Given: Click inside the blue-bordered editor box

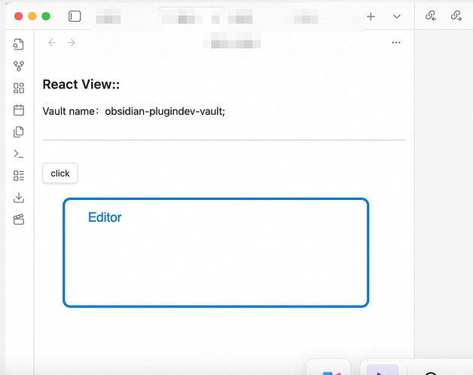Looking at the screenshot, I should pyautogui.click(x=215, y=263).
